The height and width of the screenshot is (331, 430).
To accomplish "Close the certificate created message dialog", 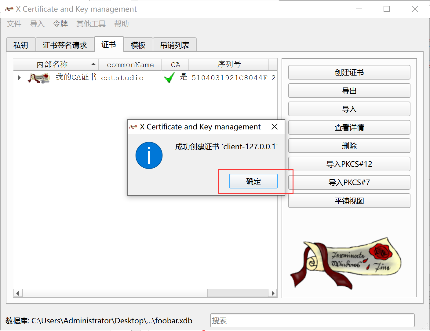I will coord(274,127).
